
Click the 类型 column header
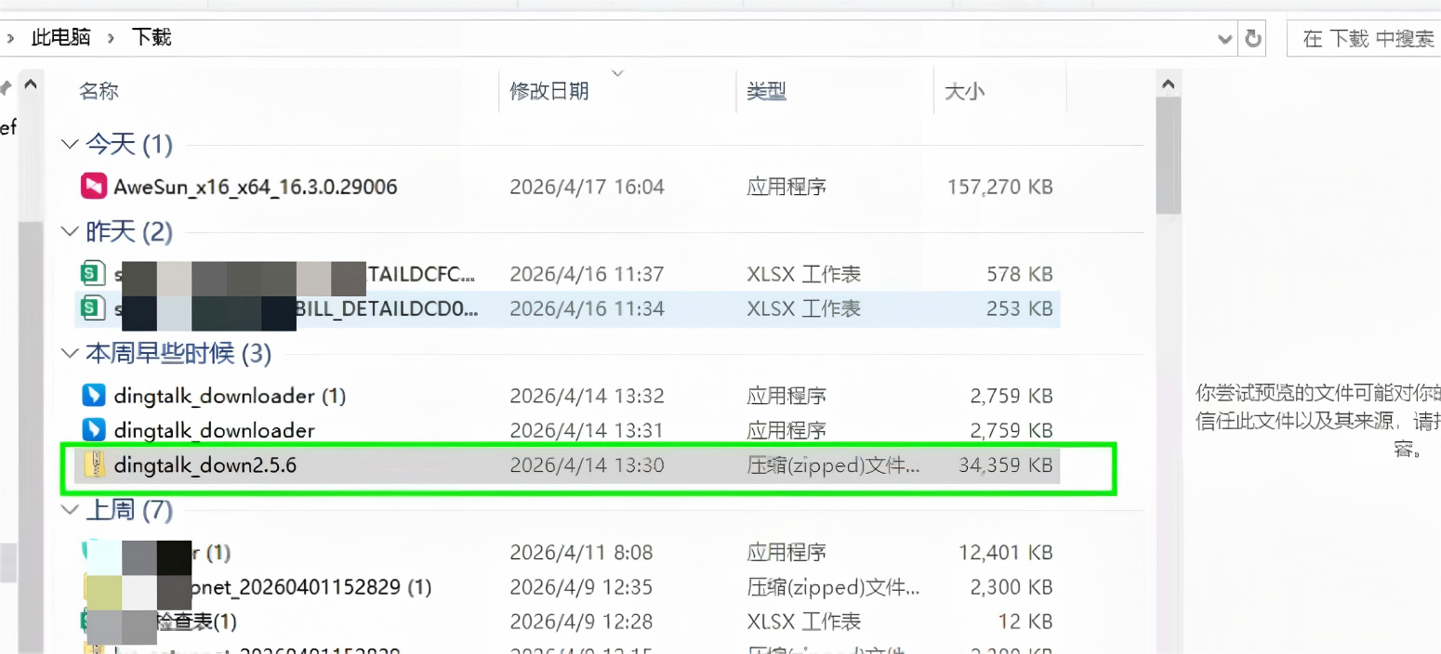pos(766,91)
